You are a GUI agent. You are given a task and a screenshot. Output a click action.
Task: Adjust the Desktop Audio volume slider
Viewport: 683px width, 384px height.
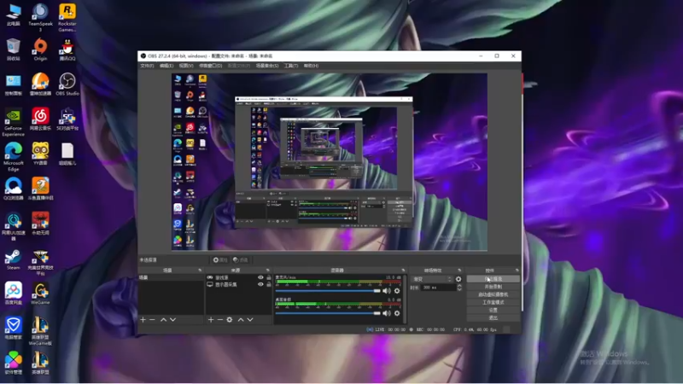pos(328,313)
